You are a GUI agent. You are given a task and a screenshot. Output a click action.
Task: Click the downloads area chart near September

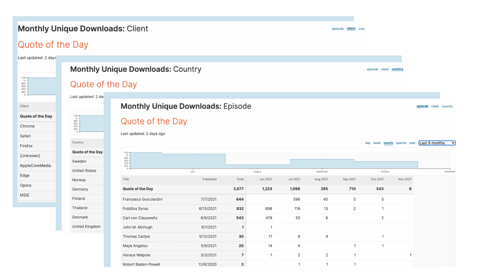coord(322,163)
